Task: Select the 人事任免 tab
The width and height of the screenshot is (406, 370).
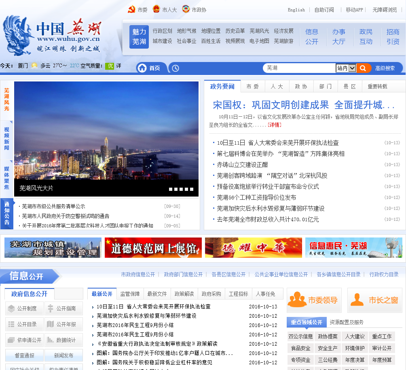Action: [265, 294]
